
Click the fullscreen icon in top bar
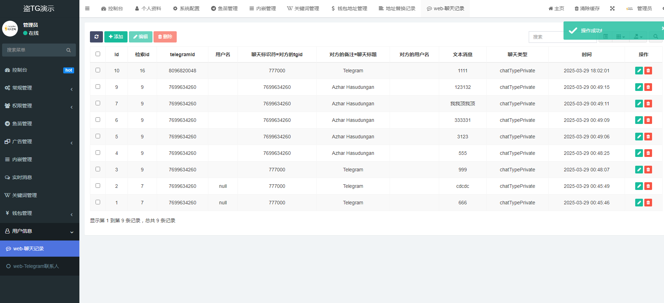tap(612, 8)
